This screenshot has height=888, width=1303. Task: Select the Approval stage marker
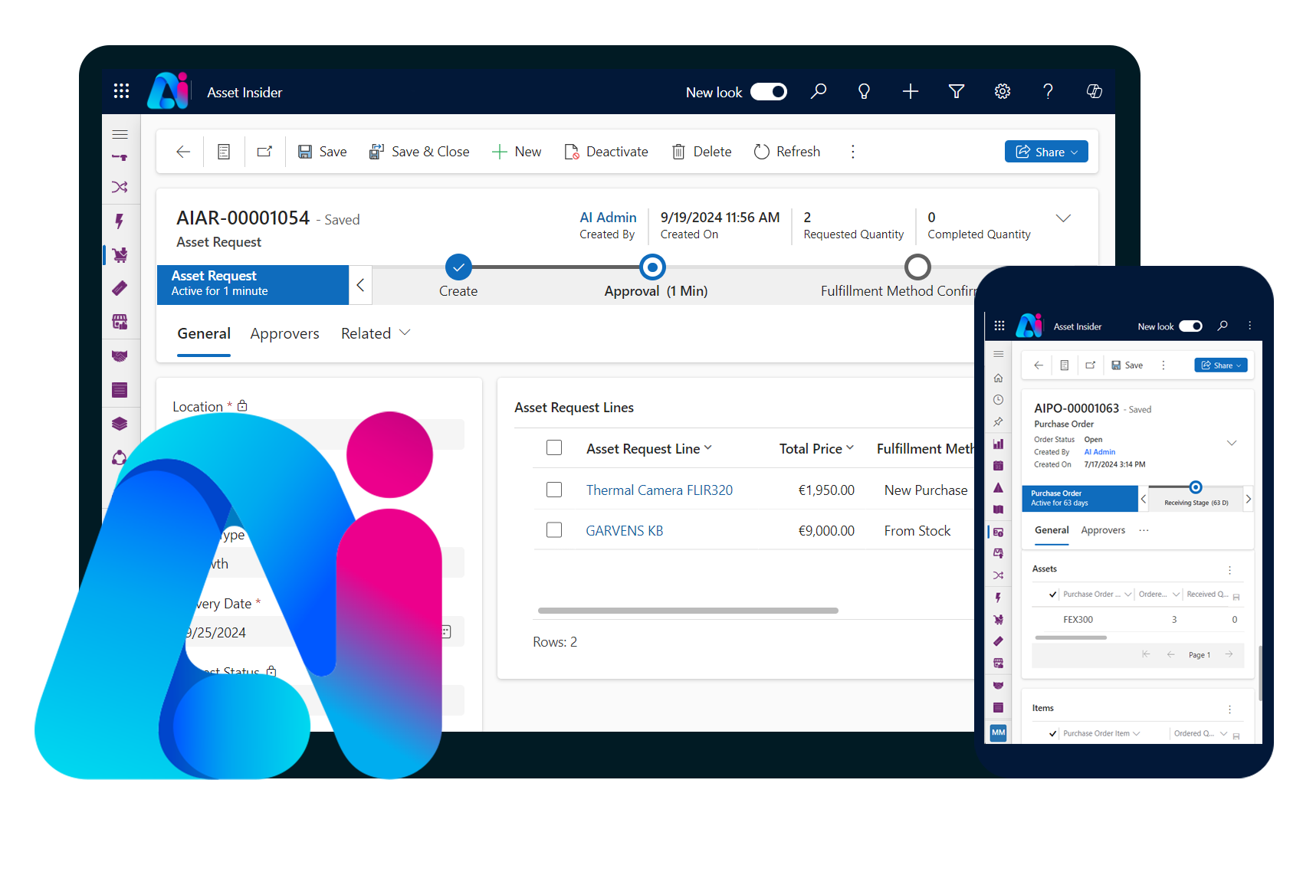click(652, 267)
